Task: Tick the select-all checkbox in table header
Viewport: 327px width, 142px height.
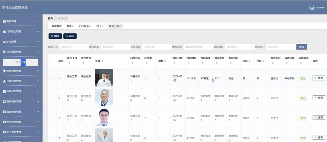Action: click(51, 61)
